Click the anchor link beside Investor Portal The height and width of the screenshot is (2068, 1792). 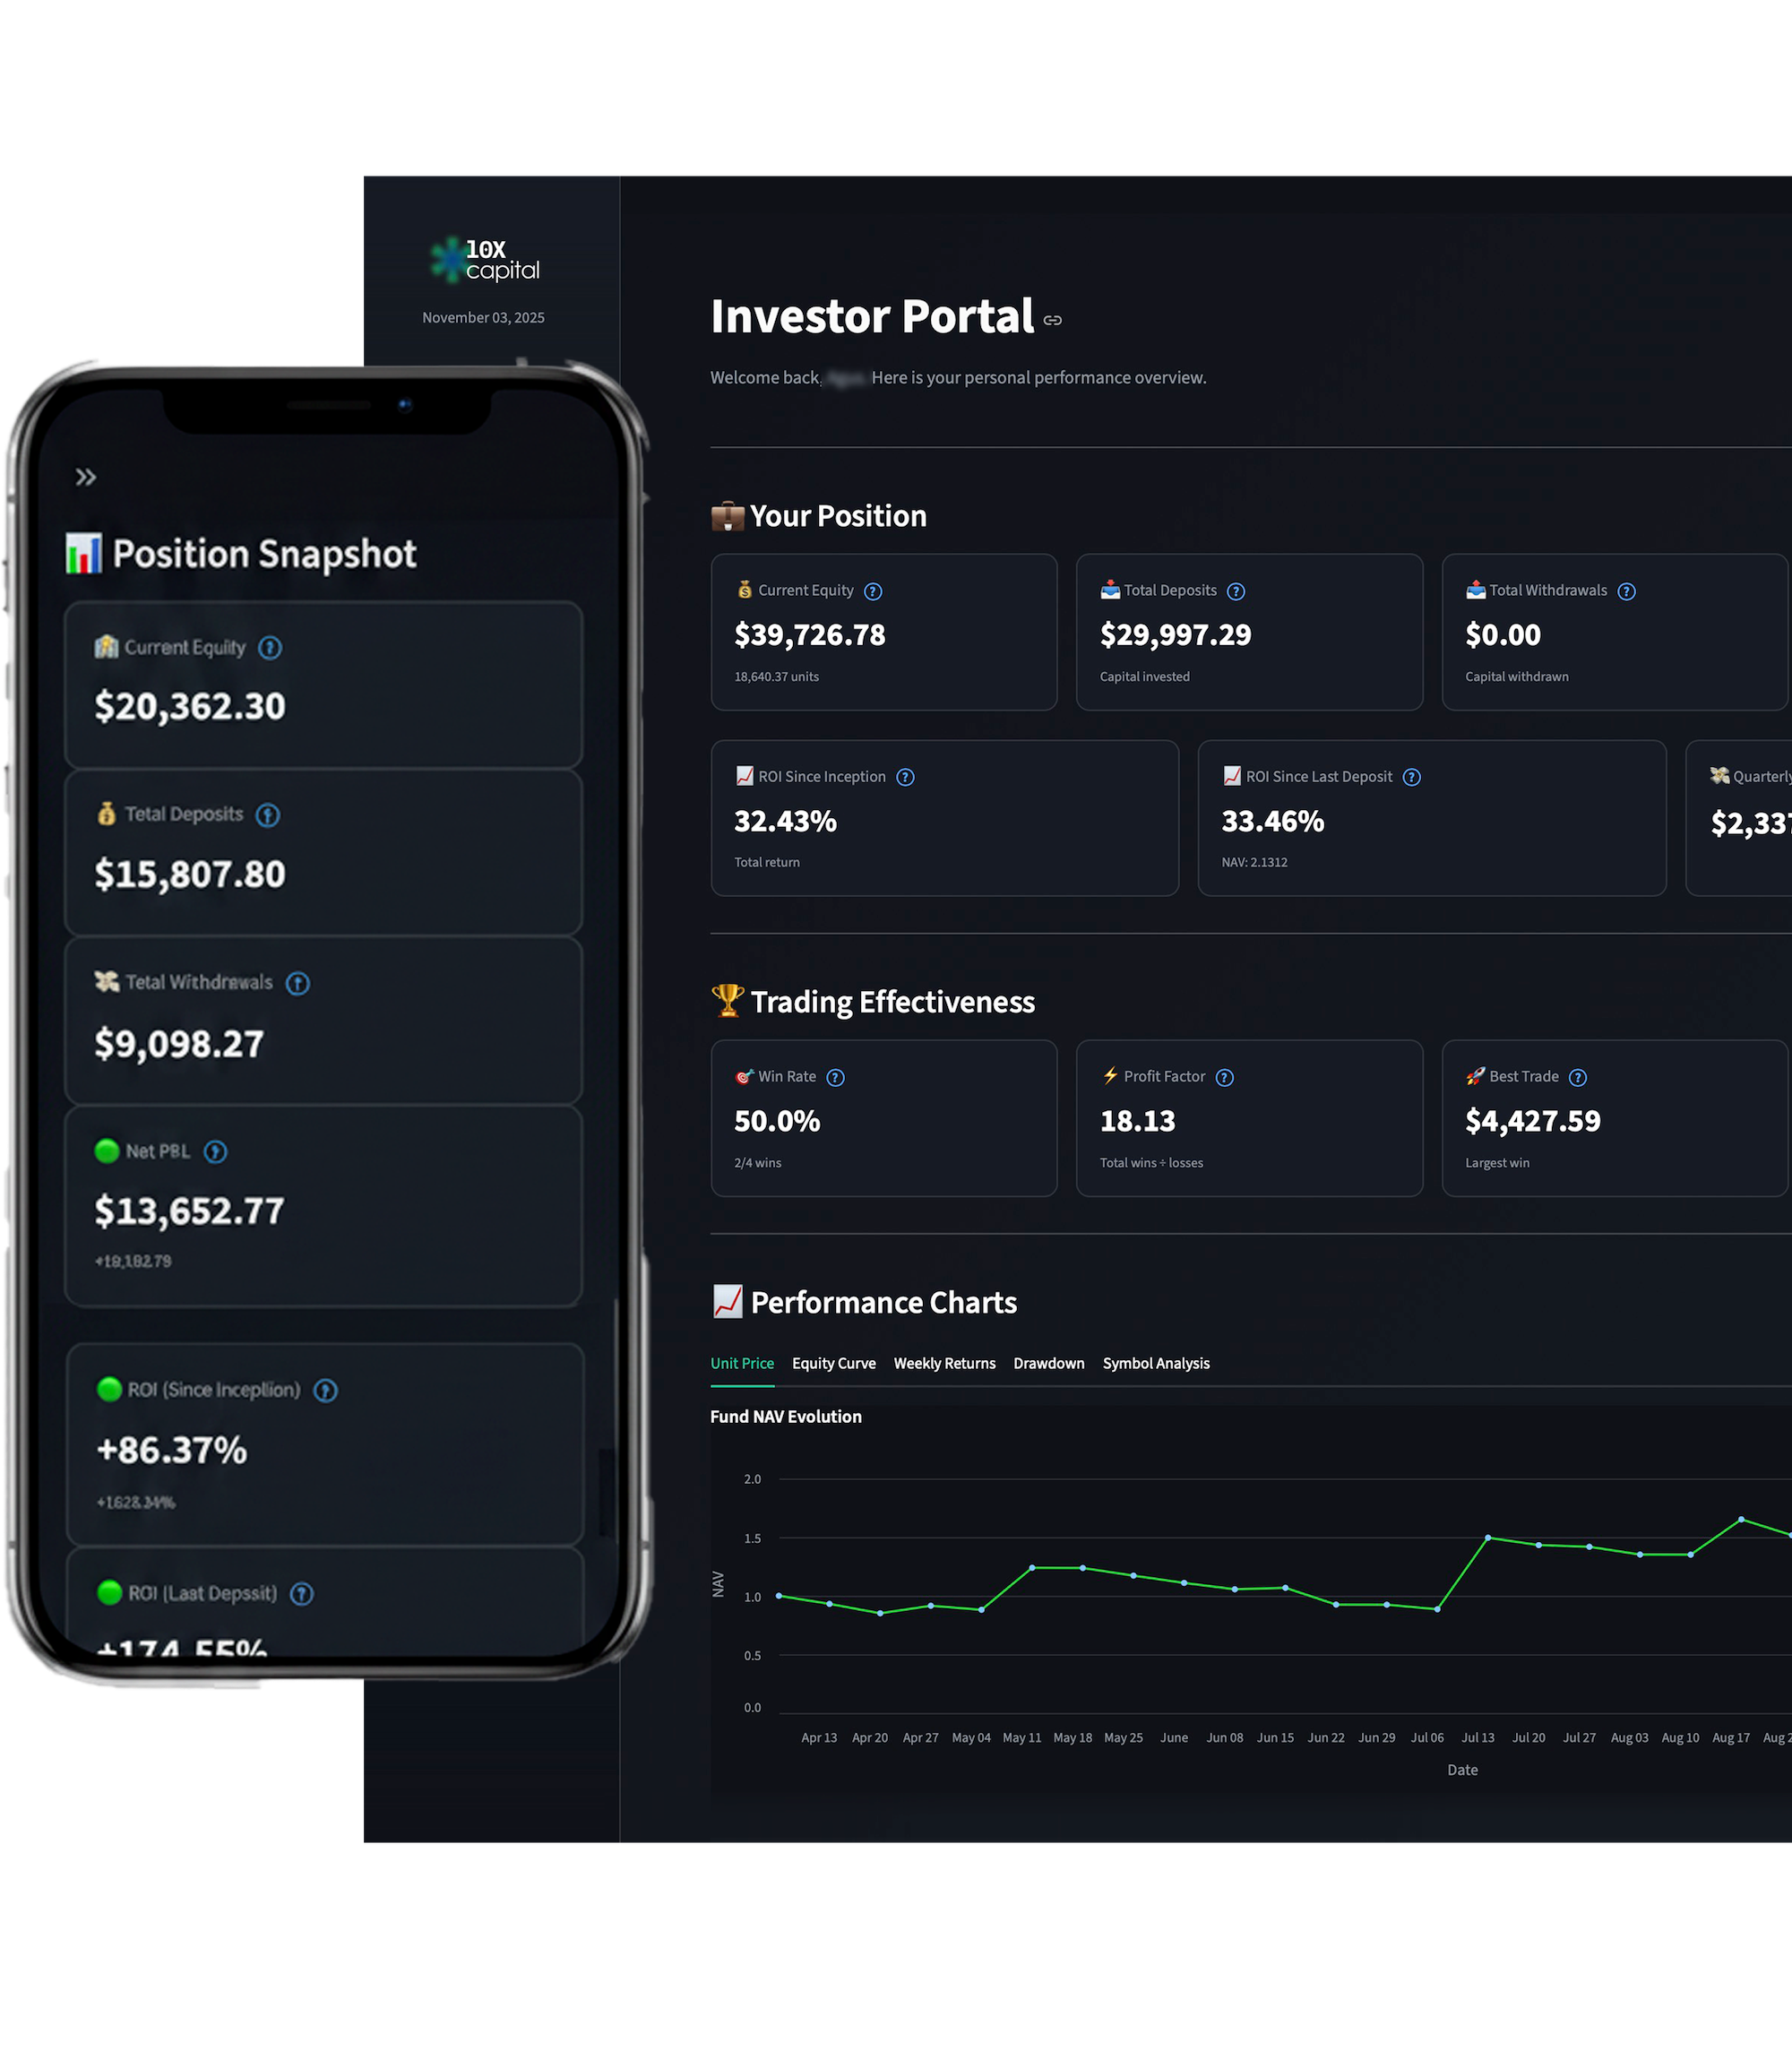point(1052,320)
